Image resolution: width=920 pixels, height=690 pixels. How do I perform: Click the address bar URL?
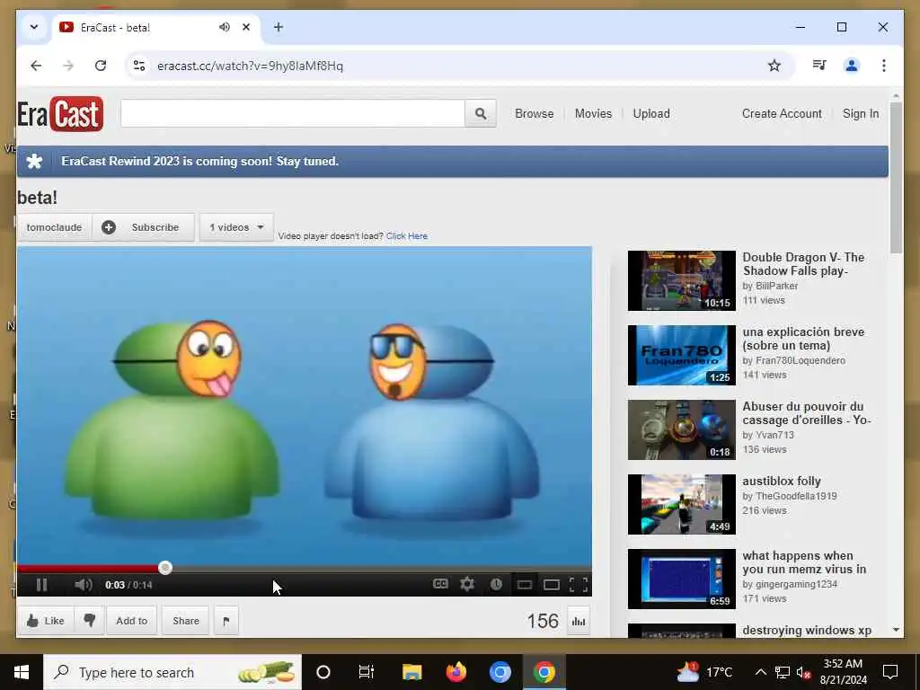250,66
